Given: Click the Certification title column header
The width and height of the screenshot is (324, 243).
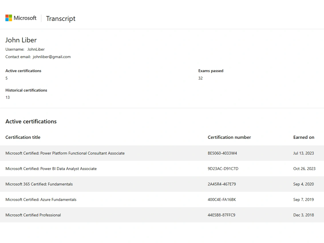Looking at the screenshot, I should [x=23, y=137].
